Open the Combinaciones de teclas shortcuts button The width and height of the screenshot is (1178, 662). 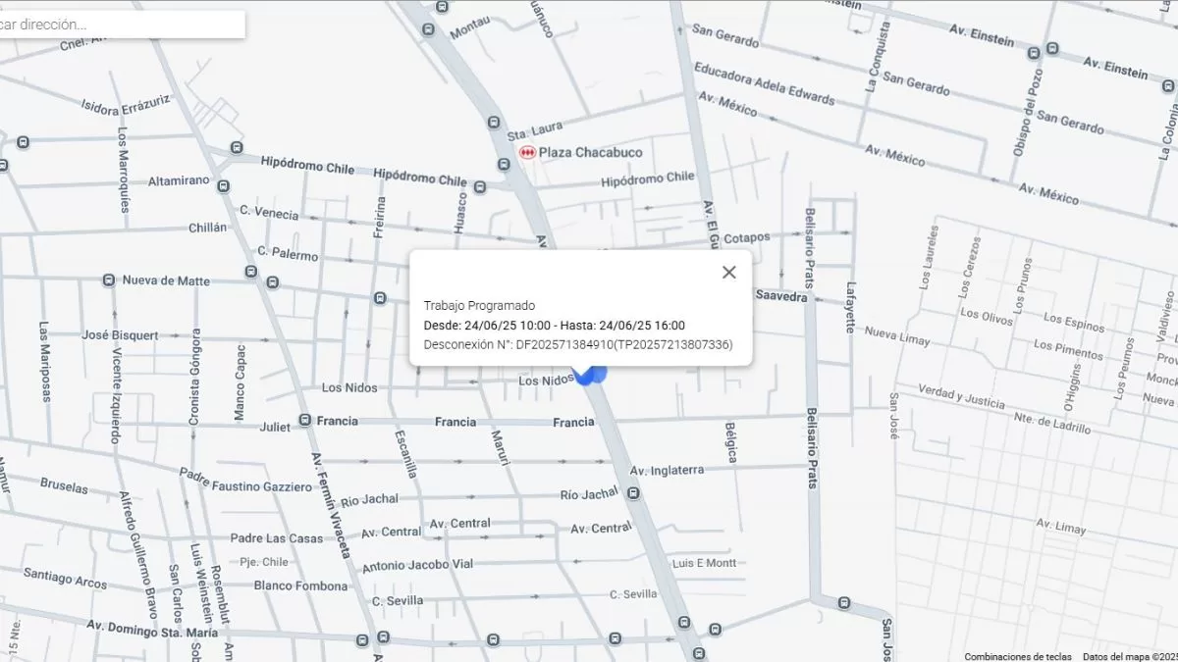1017,656
